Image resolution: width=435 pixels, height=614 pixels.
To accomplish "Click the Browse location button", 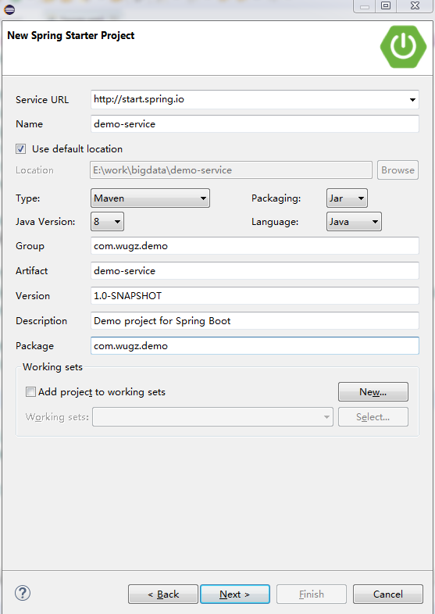I will [x=398, y=170].
